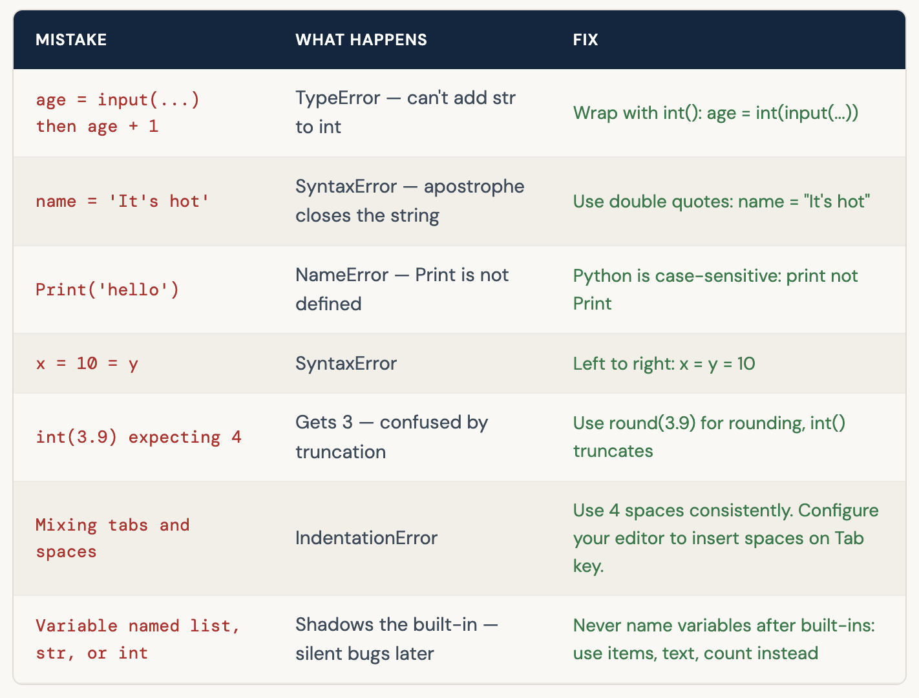This screenshot has width=919, height=698.
Task: Select the 'int(3.9) expecting 4' code
Action: 138,438
